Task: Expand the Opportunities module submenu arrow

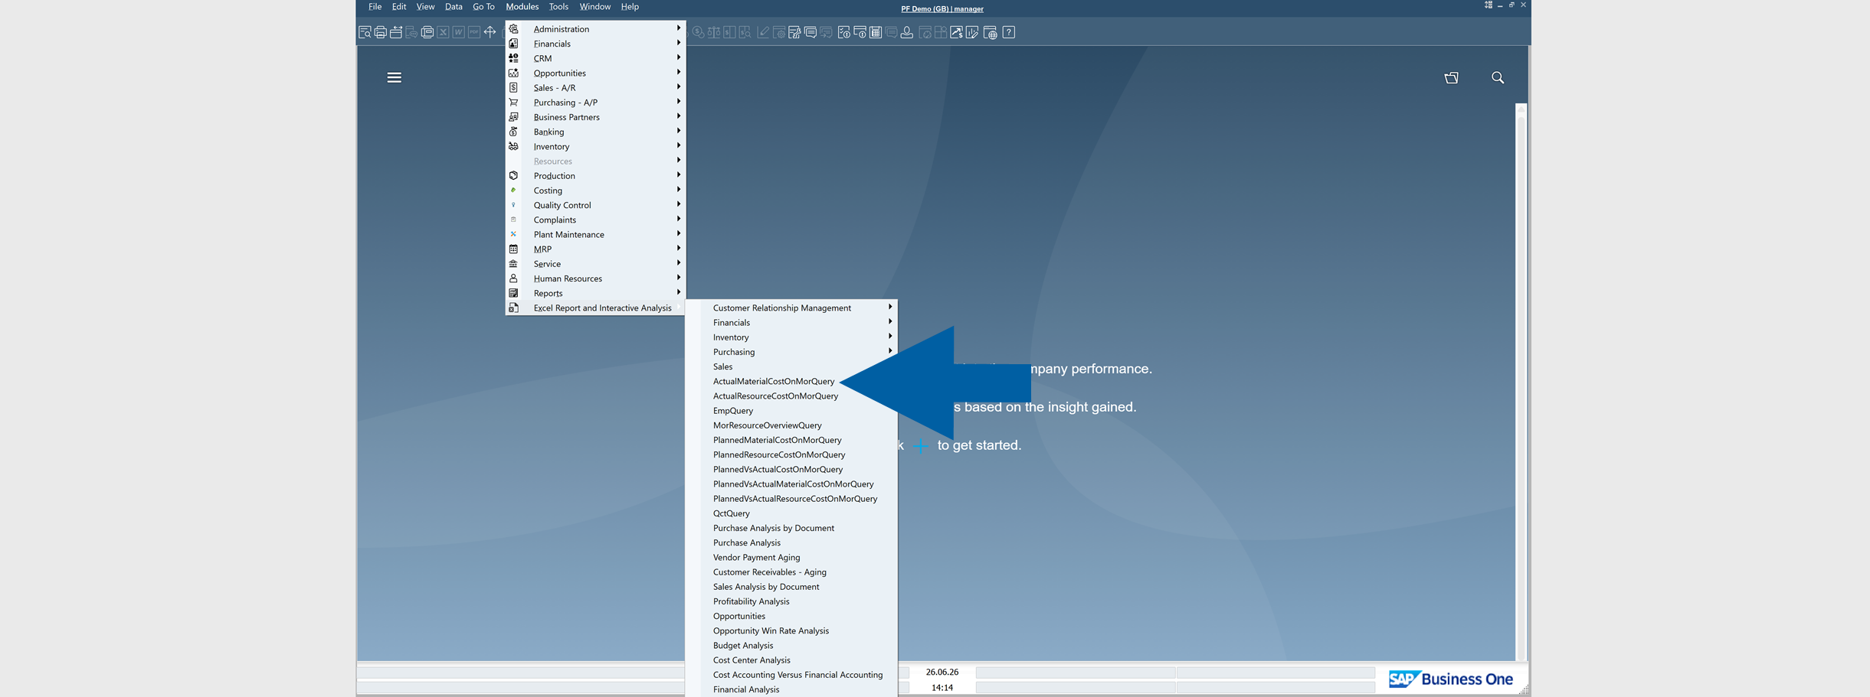Action: tap(679, 72)
